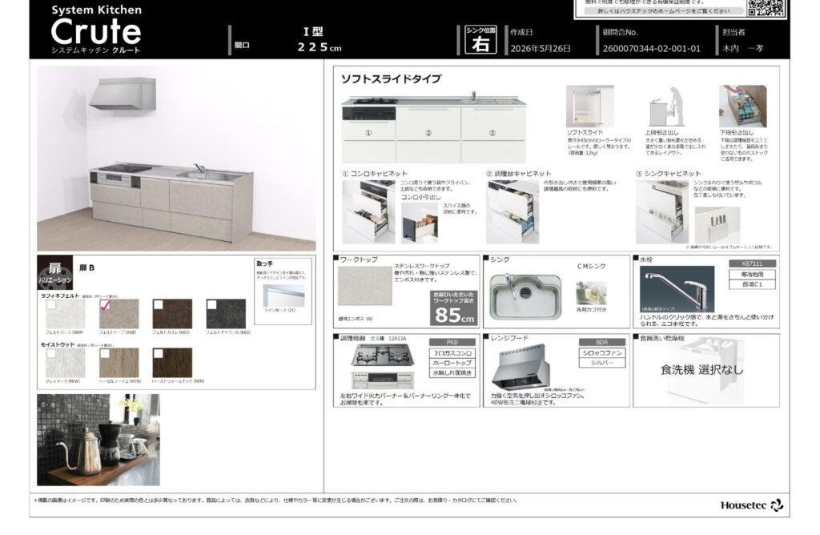Click the 取っ手 heading
The image size is (820, 535).
click(x=264, y=264)
